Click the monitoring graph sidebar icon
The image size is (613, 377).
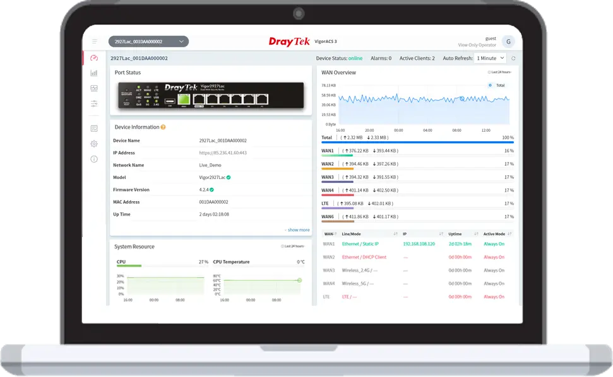tap(94, 88)
